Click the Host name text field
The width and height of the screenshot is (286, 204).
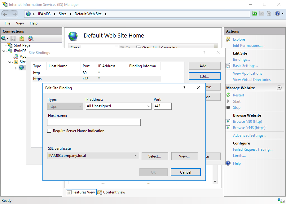coord(94,122)
